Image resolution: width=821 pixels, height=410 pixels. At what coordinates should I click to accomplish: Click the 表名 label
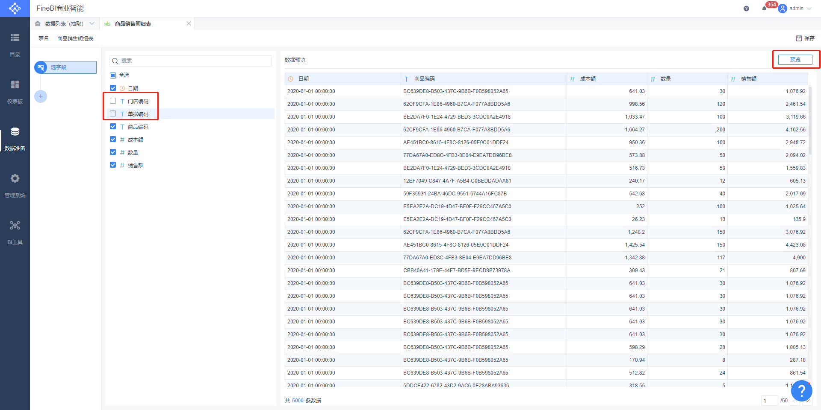44,38
